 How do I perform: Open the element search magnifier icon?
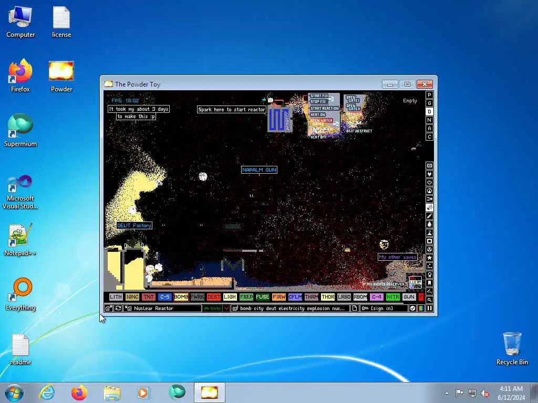(429, 300)
